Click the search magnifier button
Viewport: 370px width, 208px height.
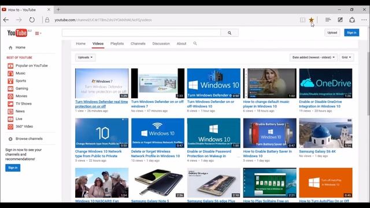click(230, 33)
